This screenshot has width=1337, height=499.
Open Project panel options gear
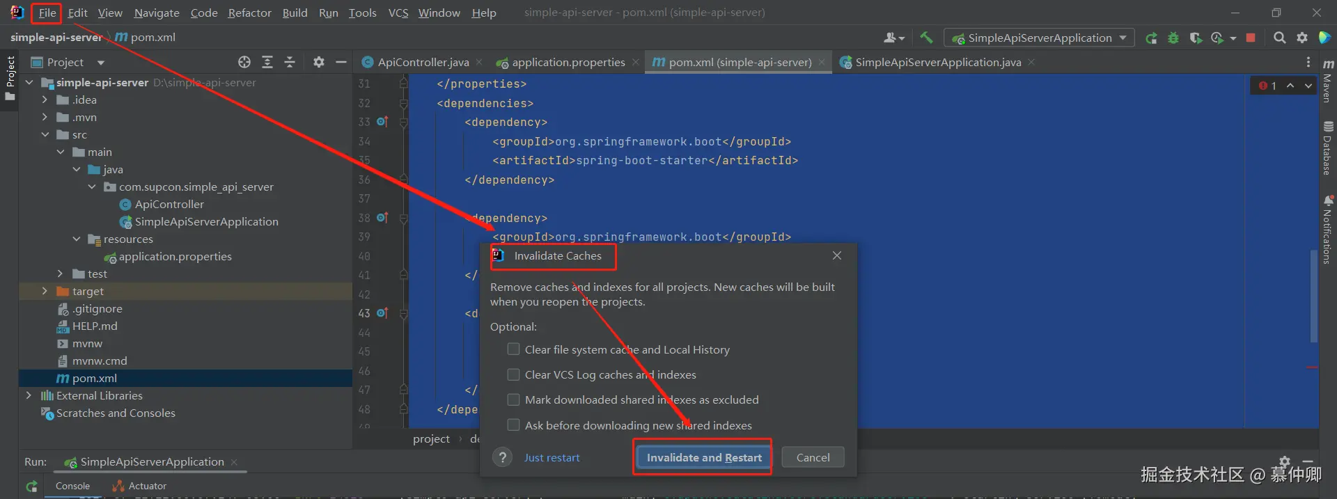click(x=319, y=62)
